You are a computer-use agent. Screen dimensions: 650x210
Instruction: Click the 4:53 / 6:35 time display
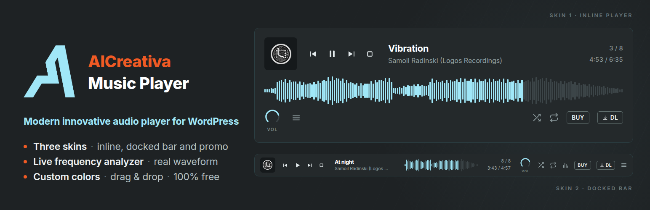pyautogui.click(x=606, y=60)
